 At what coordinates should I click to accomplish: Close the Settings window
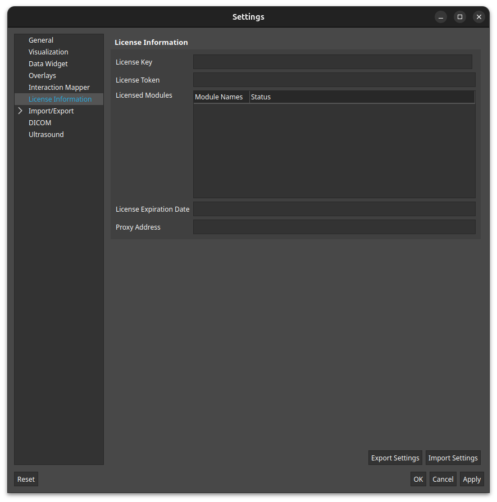point(478,17)
